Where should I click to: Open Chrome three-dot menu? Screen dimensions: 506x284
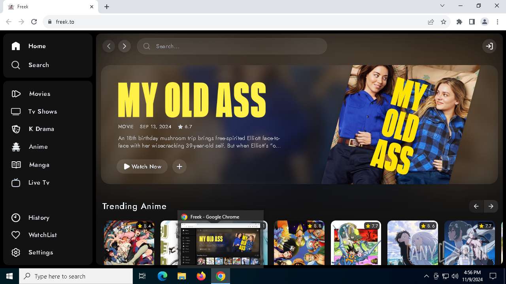pyautogui.click(x=498, y=22)
